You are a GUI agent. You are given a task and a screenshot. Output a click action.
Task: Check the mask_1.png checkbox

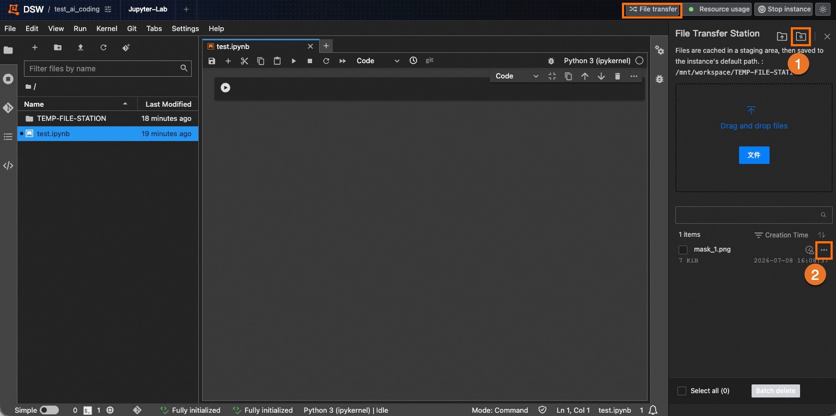pyautogui.click(x=683, y=250)
